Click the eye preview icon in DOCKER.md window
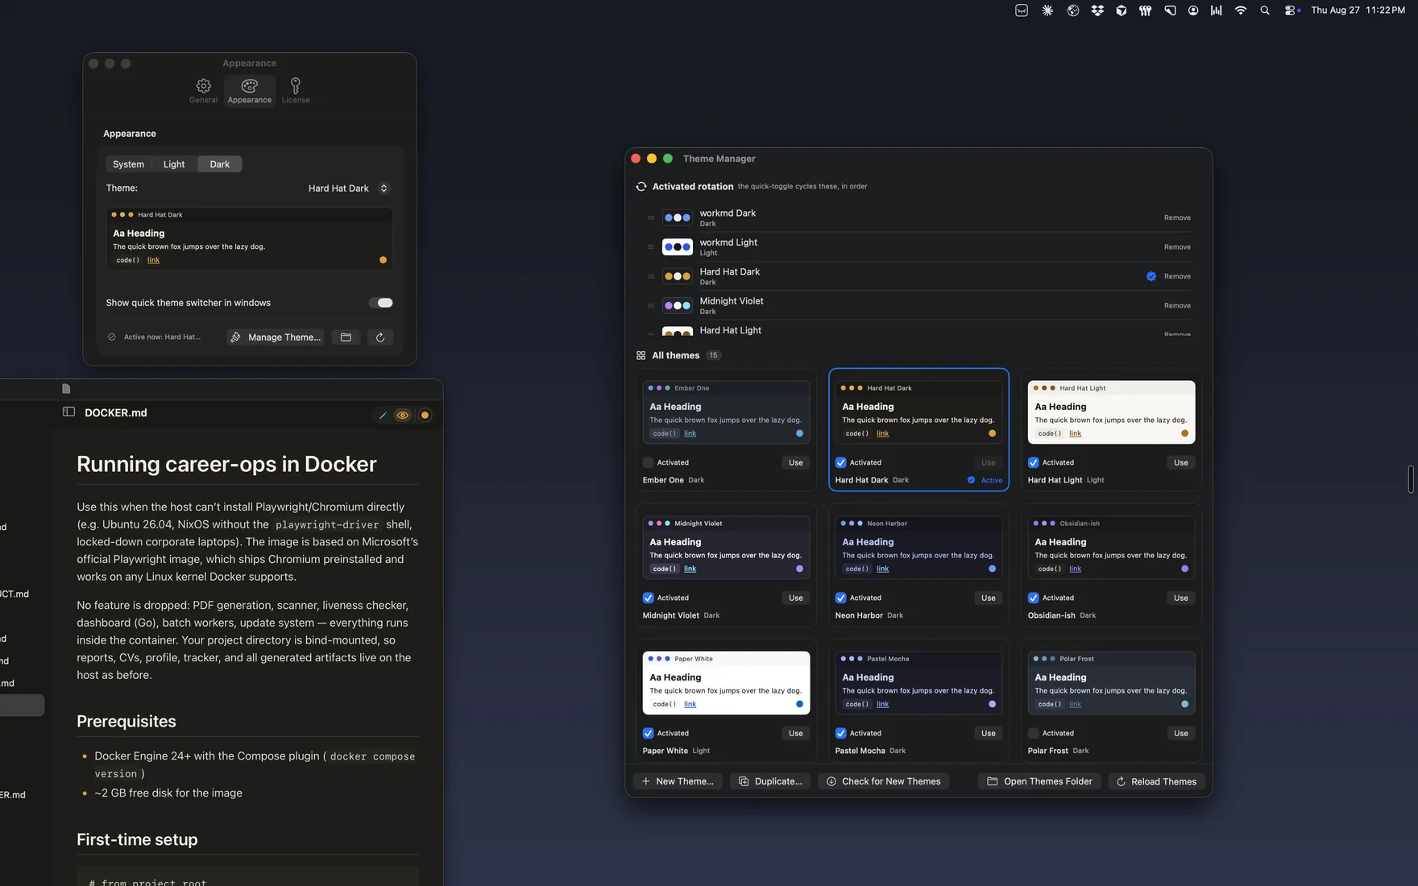This screenshot has width=1418, height=886. [403, 416]
